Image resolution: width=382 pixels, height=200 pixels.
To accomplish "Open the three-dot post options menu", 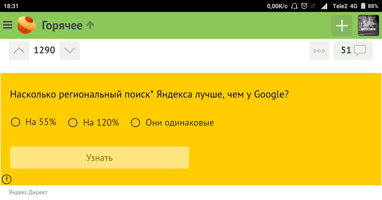I will (x=319, y=51).
